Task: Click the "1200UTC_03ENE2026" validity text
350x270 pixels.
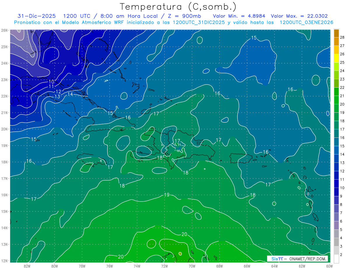Action: [306, 22]
